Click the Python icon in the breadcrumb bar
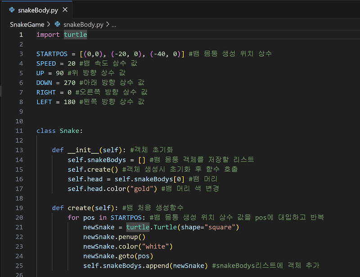Screen dimensions: 360x277 [58, 24]
